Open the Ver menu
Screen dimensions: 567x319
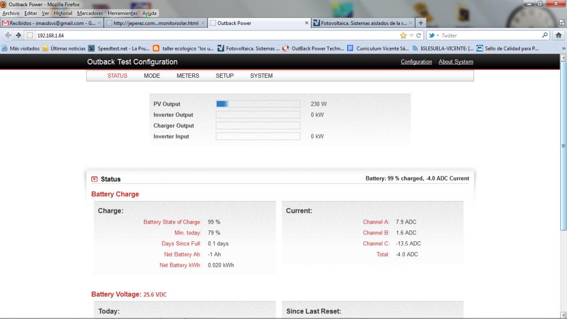[x=45, y=13]
